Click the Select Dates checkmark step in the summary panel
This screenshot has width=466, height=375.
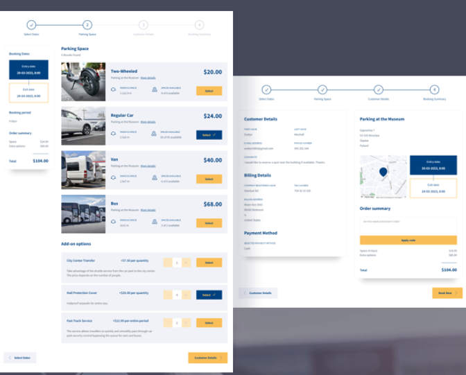tap(266, 89)
